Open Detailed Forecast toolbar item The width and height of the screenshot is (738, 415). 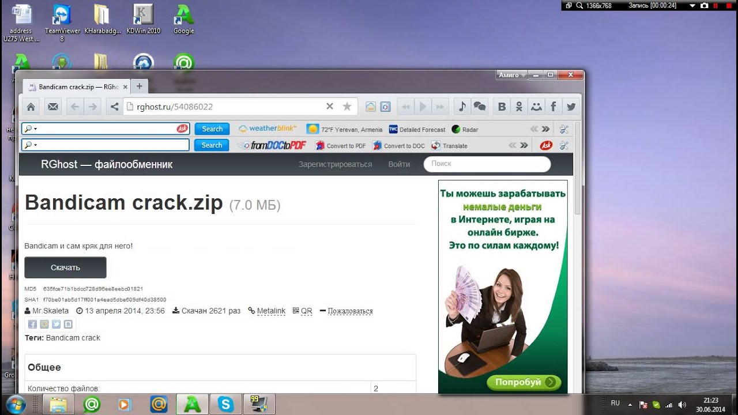[x=417, y=130]
